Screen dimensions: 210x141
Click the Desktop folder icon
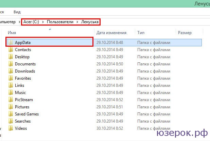point(11,57)
